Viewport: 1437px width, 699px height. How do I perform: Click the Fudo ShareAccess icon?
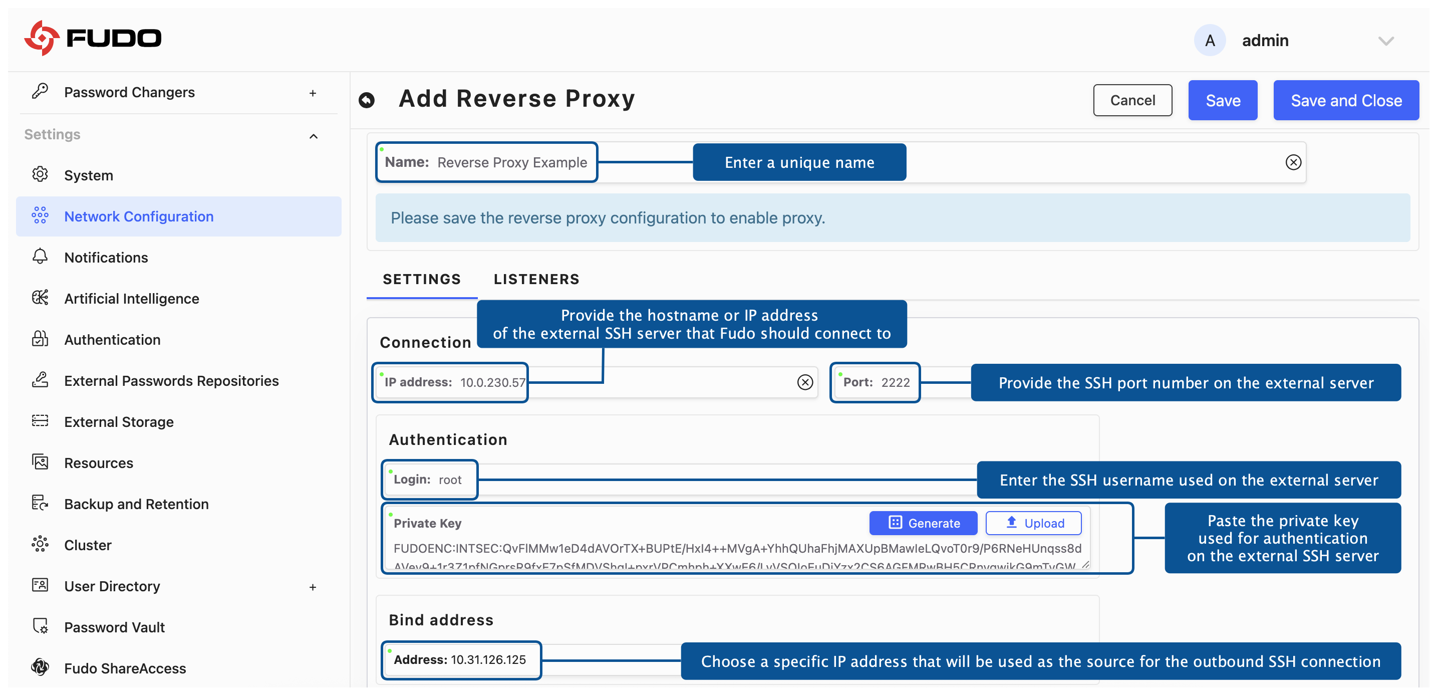40,668
